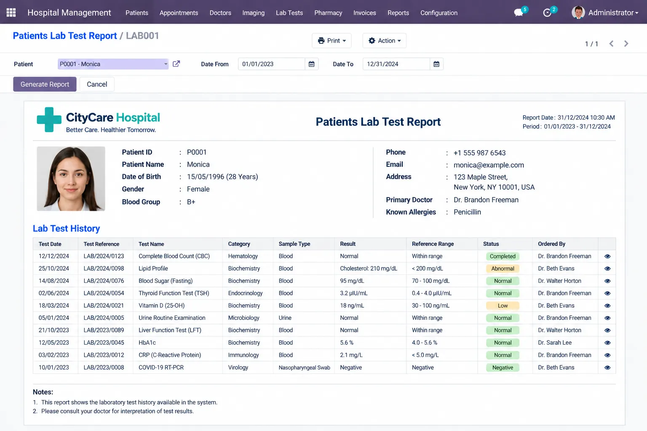
Task: Click the patient photo thumbnail
Action: click(71, 178)
